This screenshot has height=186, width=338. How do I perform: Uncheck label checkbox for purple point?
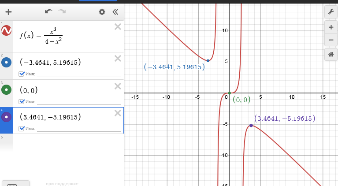click(x=22, y=129)
